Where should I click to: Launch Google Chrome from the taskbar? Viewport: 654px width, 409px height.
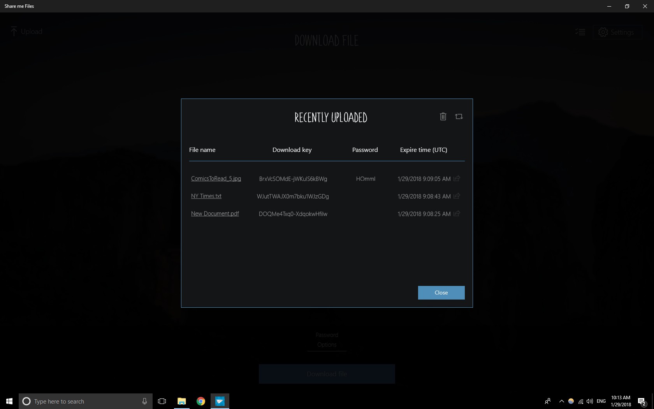[x=201, y=401]
